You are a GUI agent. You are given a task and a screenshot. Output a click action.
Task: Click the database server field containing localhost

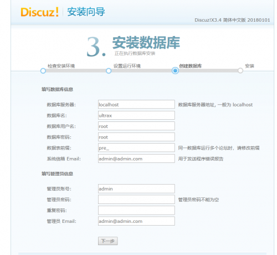[x=136, y=104]
